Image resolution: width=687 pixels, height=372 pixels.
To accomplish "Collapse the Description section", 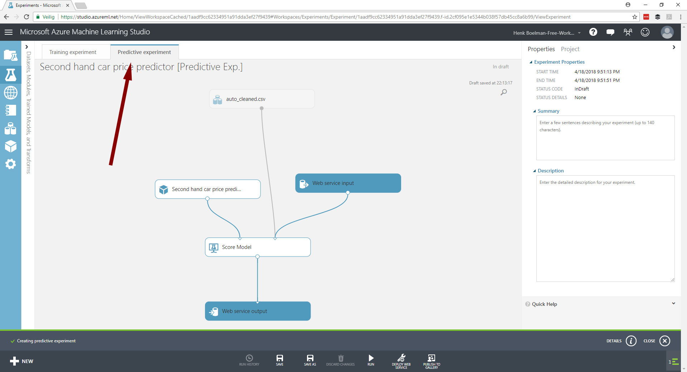I will (535, 171).
